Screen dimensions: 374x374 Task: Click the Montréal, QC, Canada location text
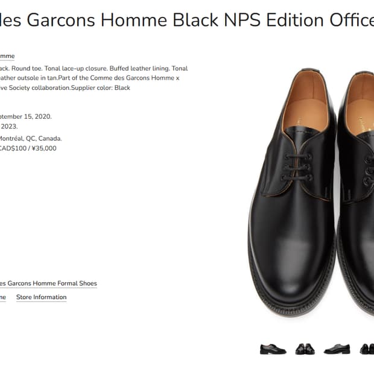30,138
